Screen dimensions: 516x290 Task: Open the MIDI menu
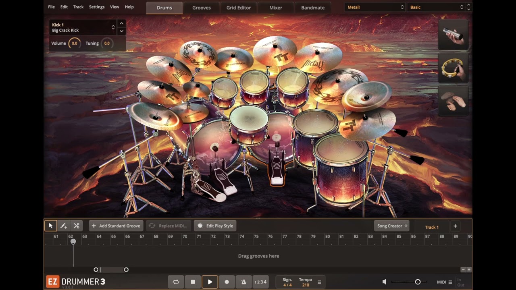(444, 282)
